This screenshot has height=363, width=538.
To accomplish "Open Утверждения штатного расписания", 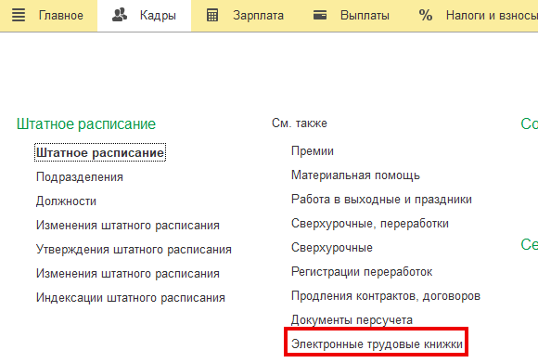I will point(134,250).
